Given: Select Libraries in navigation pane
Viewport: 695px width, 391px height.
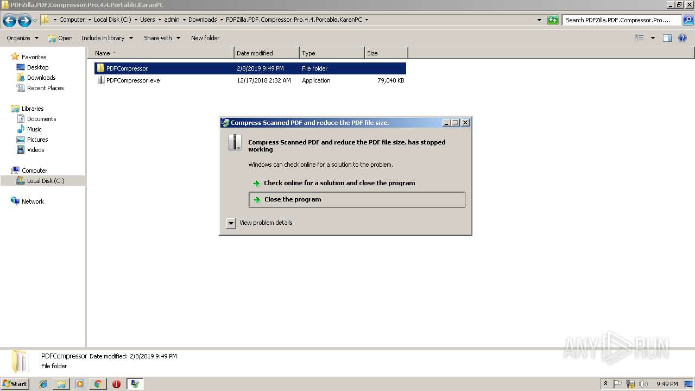Looking at the screenshot, I should [x=33, y=109].
